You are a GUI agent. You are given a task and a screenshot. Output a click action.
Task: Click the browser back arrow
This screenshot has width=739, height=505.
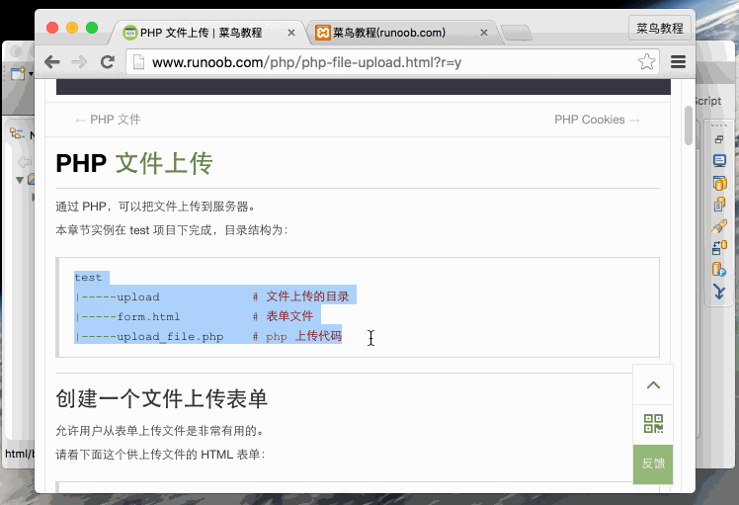pyautogui.click(x=52, y=62)
